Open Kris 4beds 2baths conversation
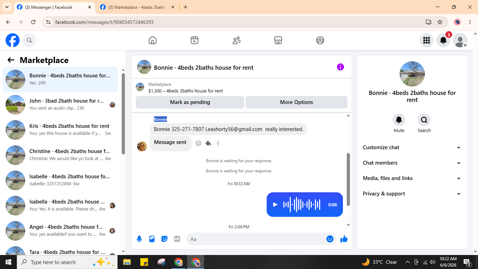 point(61,130)
